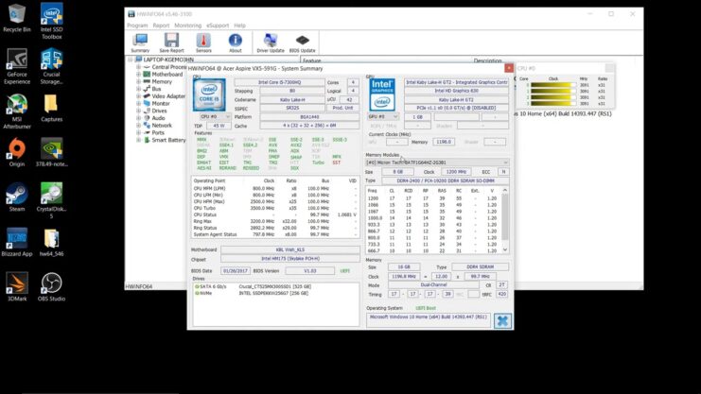Screen dimensions: 701x394
Task: Open the Sensors thermometer icon
Action: pyautogui.click(x=203, y=43)
